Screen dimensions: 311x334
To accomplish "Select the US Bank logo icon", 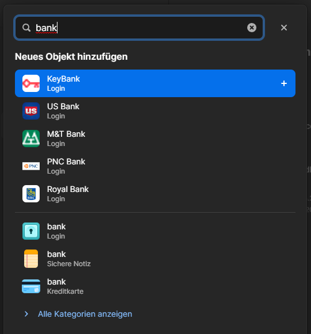I will point(31,111).
